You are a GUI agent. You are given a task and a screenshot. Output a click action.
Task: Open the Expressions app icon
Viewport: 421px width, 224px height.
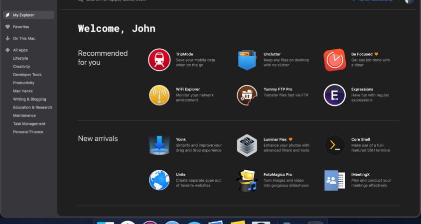334,95
